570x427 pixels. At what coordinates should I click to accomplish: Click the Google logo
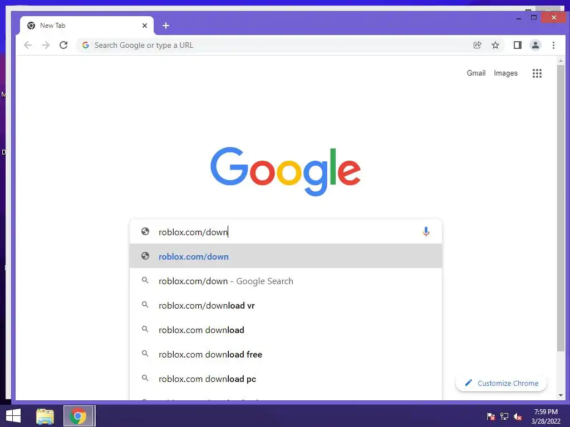(x=286, y=171)
